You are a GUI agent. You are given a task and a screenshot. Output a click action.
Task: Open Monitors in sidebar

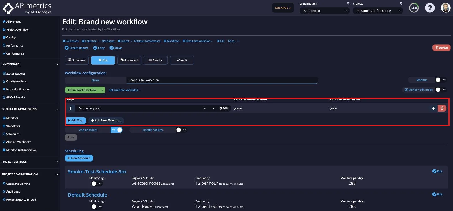point(10,118)
